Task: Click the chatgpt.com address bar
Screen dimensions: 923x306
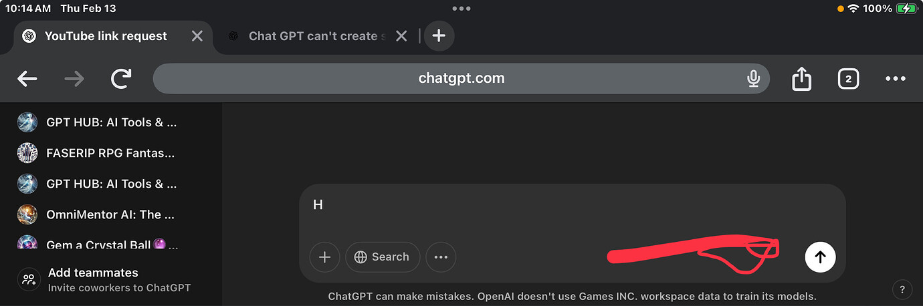Action: coord(461,79)
